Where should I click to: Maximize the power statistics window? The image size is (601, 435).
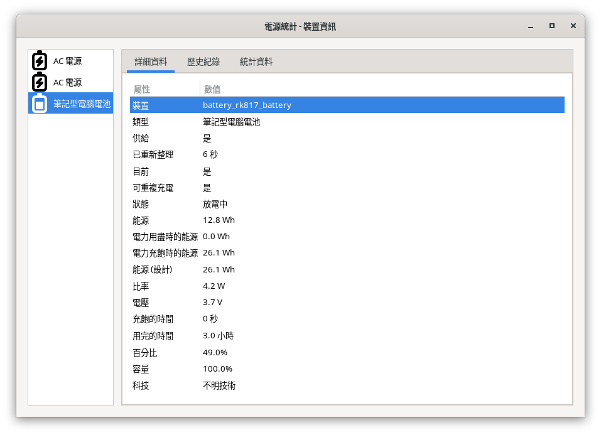(x=552, y=26)
